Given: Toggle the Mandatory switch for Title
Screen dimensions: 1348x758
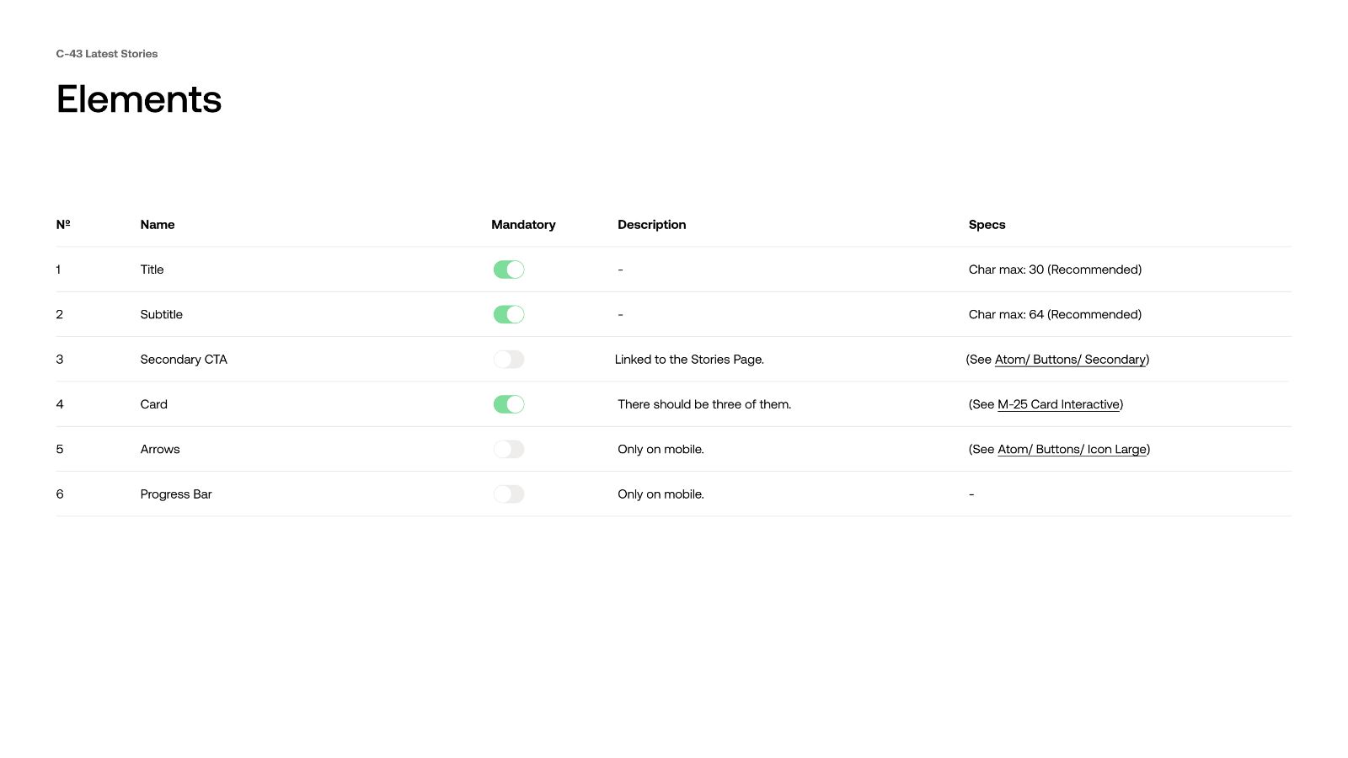Looking at the screenshot, I should pos(509,270).
